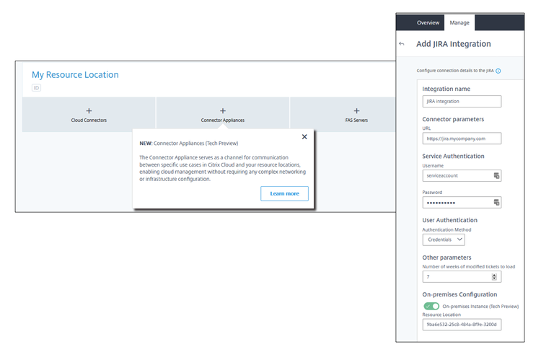
Task: Click the Learn more button
Action: [284, 193]
